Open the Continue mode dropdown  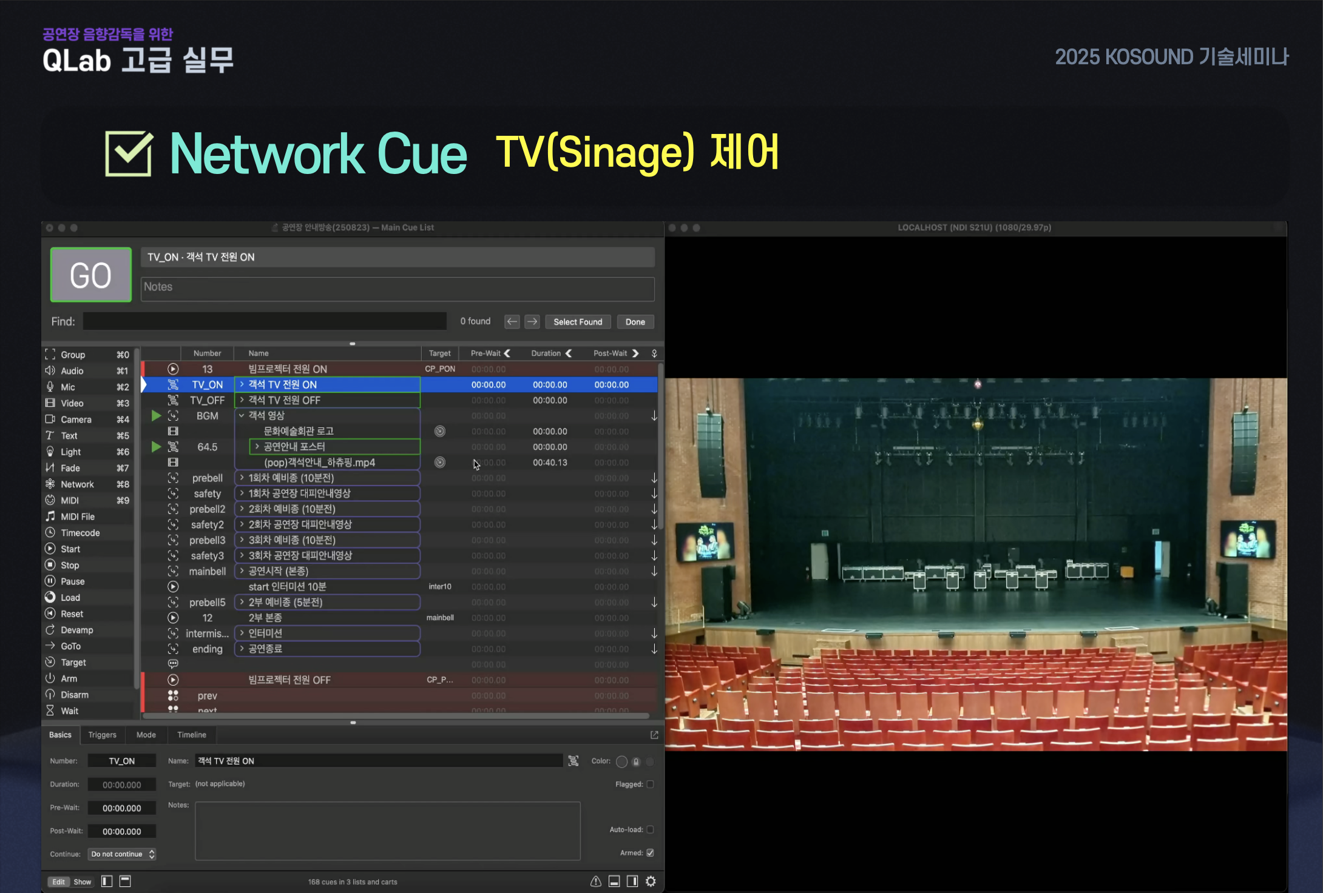coord(122,854)
